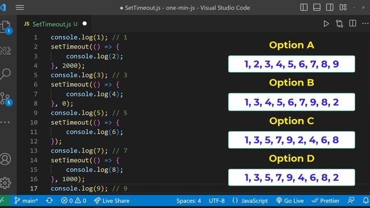Close SetTimeout.js tab via unsaved dot
The image size is (370, 208).
pos(84,24)
